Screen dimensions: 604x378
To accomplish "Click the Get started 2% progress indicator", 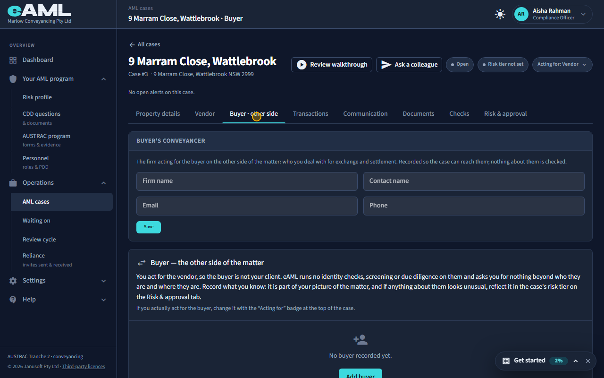I will [559, 361].
